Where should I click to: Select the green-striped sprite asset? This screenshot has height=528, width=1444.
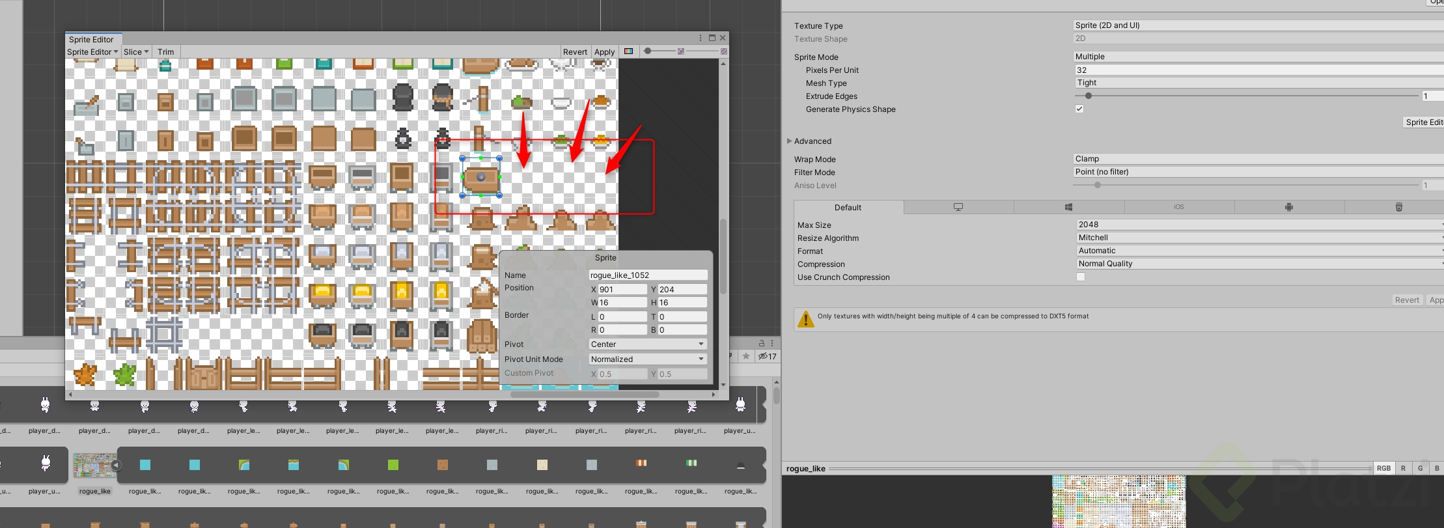[691, 463]
